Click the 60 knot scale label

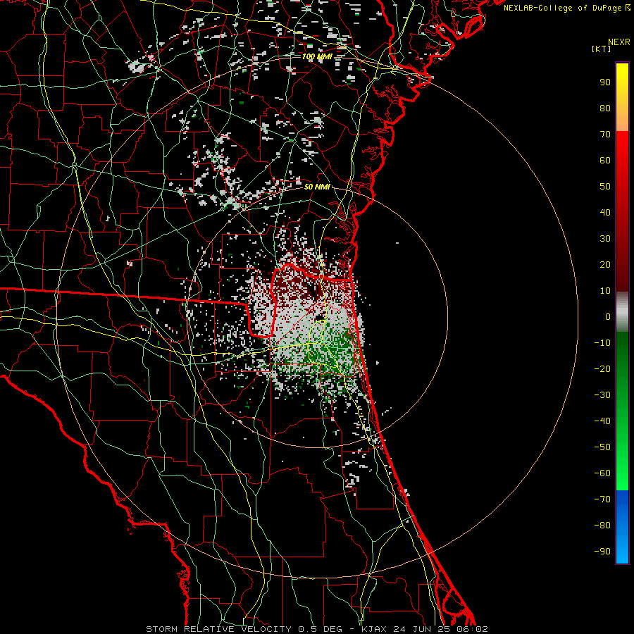pyautogui.click(x=605, y=160)
